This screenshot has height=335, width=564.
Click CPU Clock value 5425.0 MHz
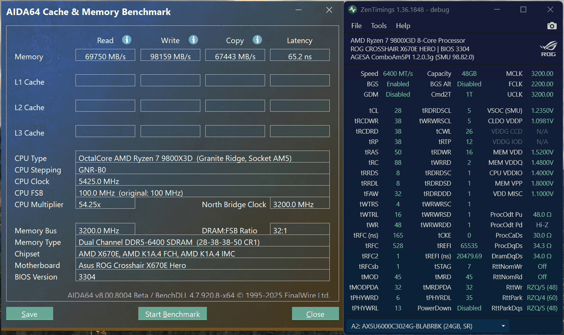pos(203,180)
